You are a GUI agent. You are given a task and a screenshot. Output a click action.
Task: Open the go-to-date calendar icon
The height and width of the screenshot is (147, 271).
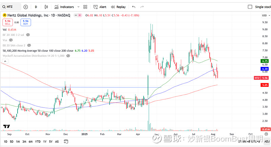[x=66, y=142]
